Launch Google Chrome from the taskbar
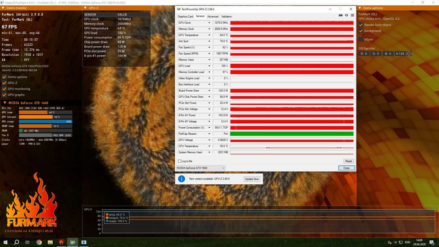Screen dimensions: 439x247 (39, 242)
